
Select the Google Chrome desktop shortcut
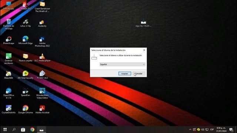pyautogui.click(x=26, y=110)
